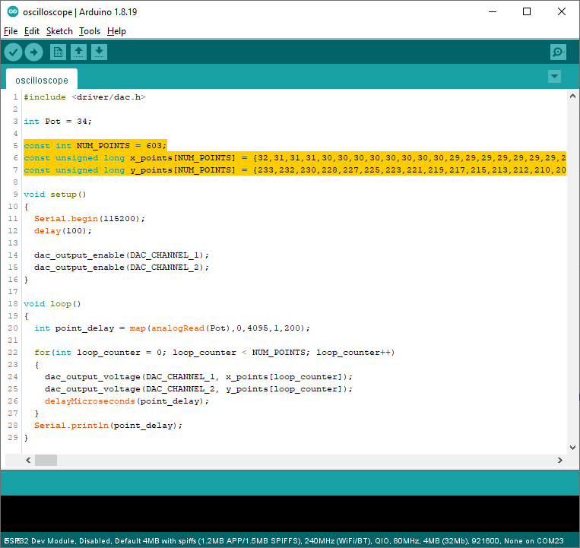This screenshot has width=580, height=548.
Task: Click the 'void loop()' line
Action: pos(52,304)
